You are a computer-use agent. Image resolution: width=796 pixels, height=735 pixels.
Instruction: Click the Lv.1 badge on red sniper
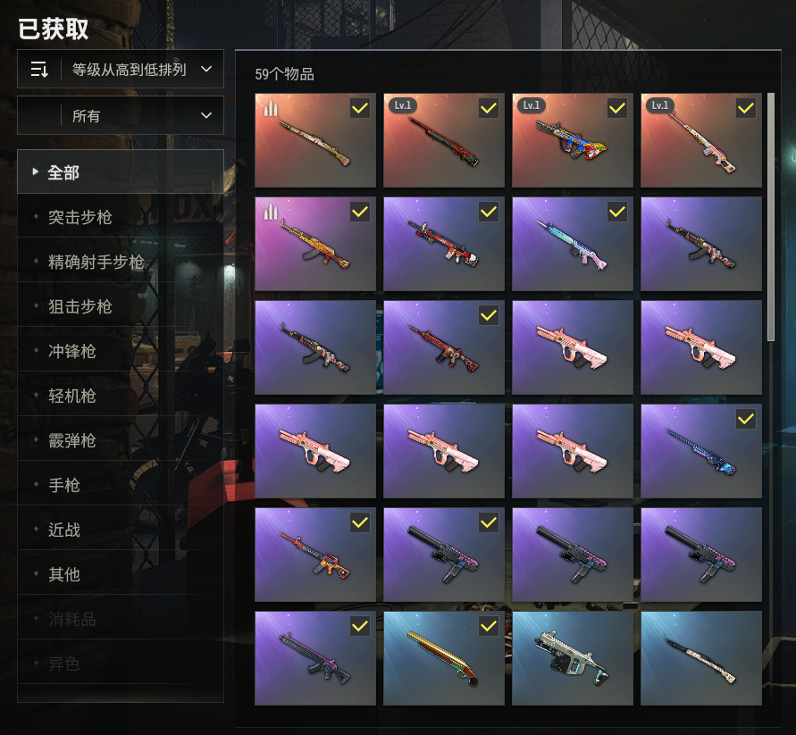click(x=403, y=105)
